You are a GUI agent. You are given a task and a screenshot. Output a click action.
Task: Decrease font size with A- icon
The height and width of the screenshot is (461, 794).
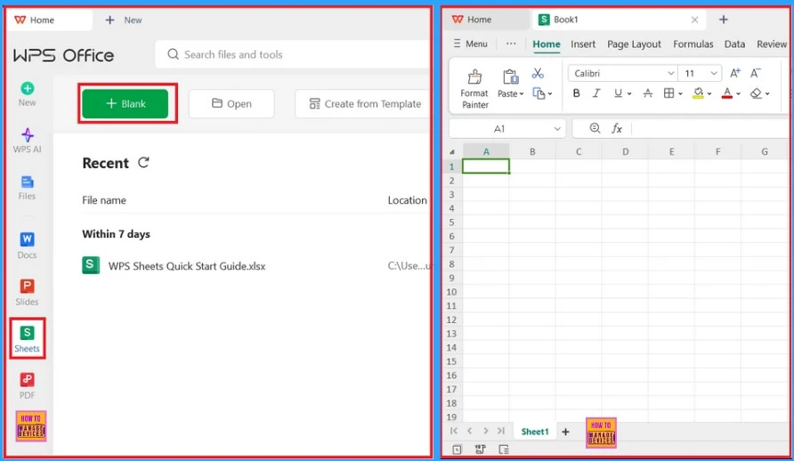tap(756, 73)
